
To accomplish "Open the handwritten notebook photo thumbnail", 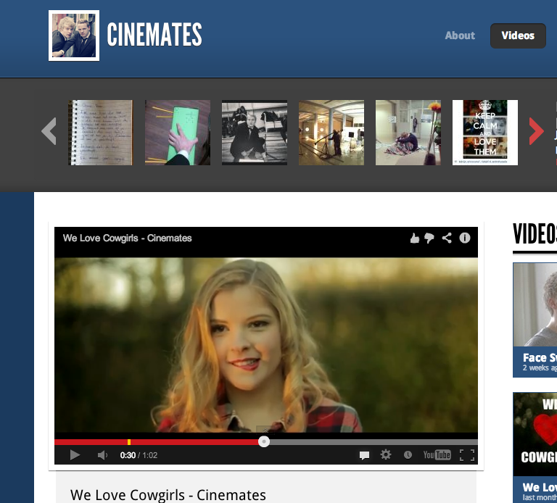I will pos(101,133).
